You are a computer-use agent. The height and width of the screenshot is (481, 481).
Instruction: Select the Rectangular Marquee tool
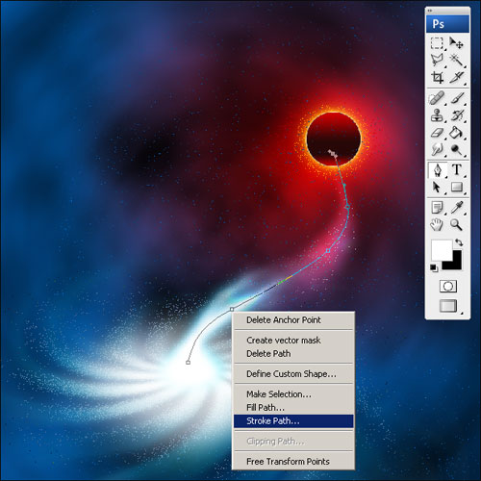(437, 43)
